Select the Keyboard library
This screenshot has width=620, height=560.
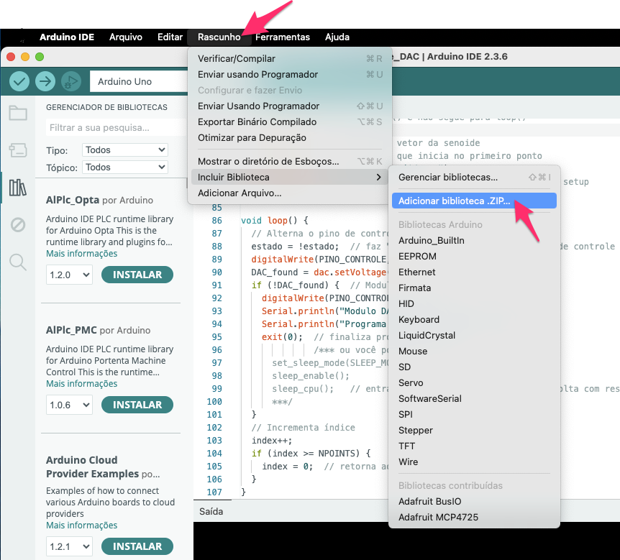474,319
